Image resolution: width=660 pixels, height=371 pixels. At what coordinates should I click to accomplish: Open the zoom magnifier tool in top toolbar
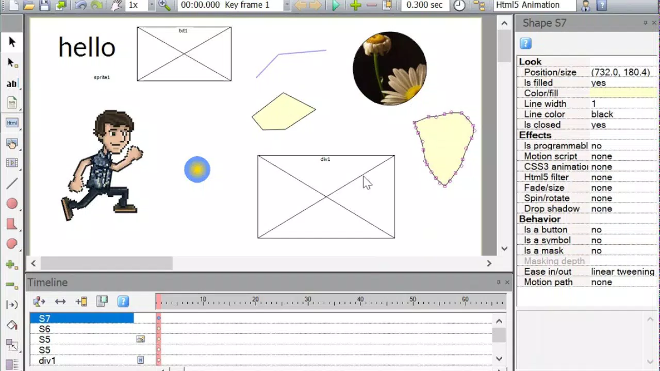pos(164,5)
